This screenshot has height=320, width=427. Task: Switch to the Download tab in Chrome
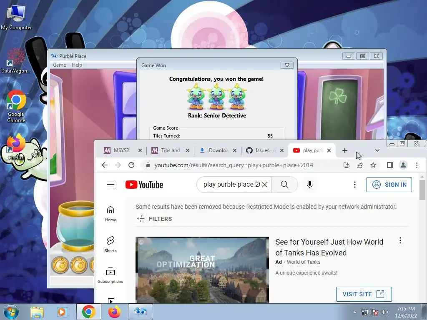coord(218,150)
